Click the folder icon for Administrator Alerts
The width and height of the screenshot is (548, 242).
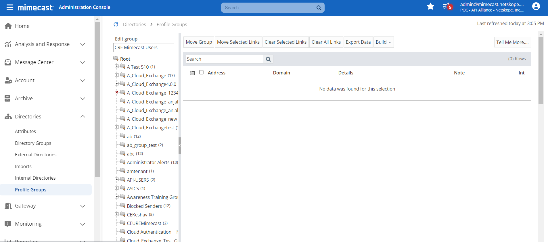123,162
